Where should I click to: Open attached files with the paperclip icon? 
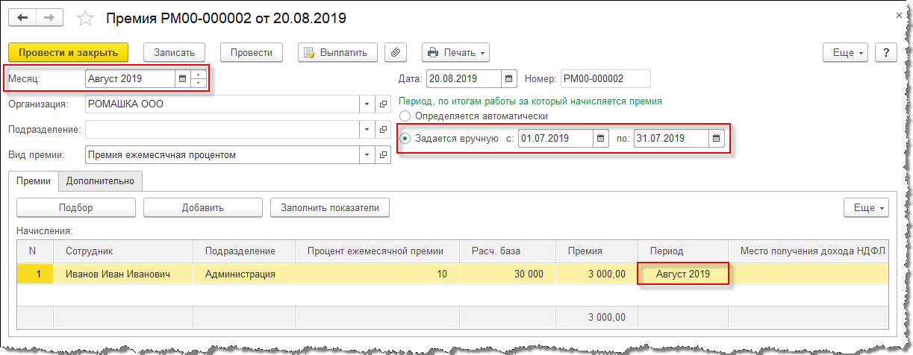396,52
